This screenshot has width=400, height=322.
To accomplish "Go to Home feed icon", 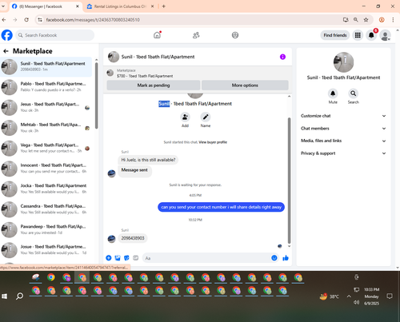I will 157,35.
